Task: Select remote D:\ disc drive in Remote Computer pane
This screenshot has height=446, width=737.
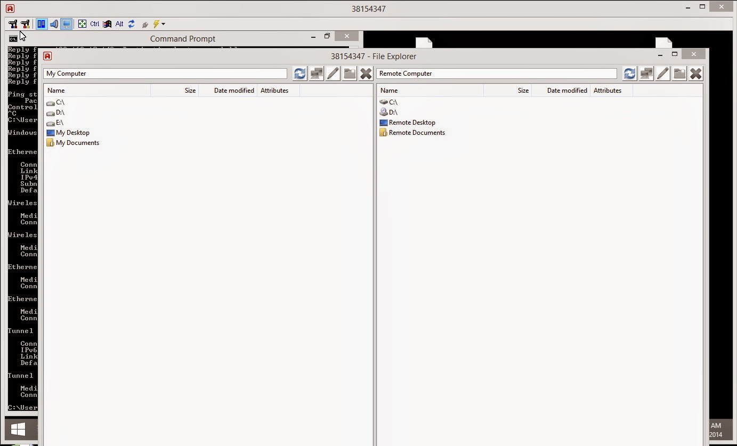Action: 388,112
